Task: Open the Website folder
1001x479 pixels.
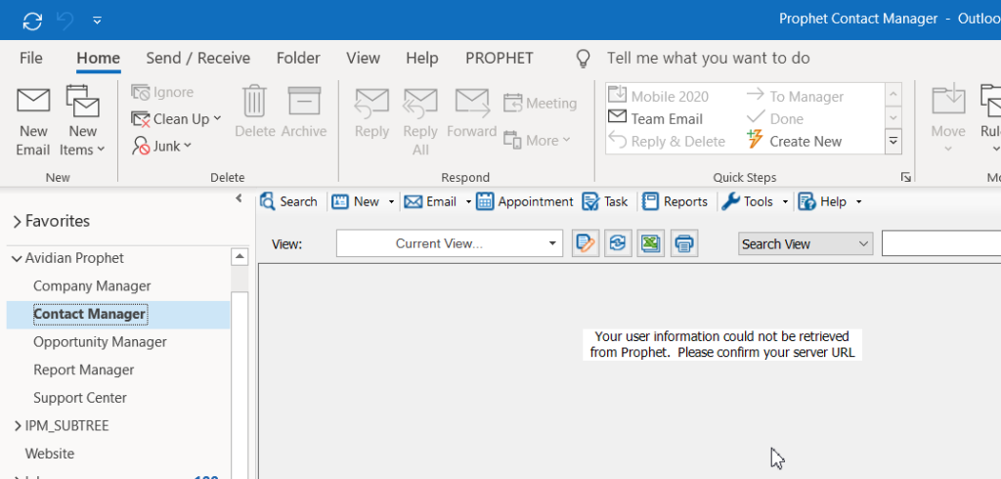Action: (x=49, y=454)
